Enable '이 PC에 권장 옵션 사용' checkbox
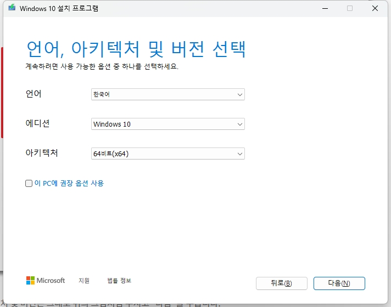The width and height of the screenshot is (391, 307). click(x=29, y=184)
